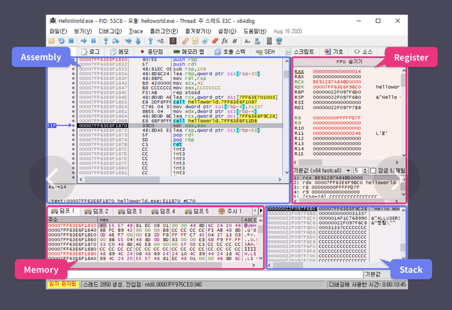
Task: Select the call helloworld.7FF63E6F1087 instruction
Action: 215,102
